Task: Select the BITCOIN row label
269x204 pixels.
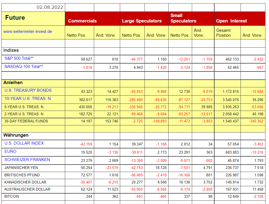Action: click(12, 196)
